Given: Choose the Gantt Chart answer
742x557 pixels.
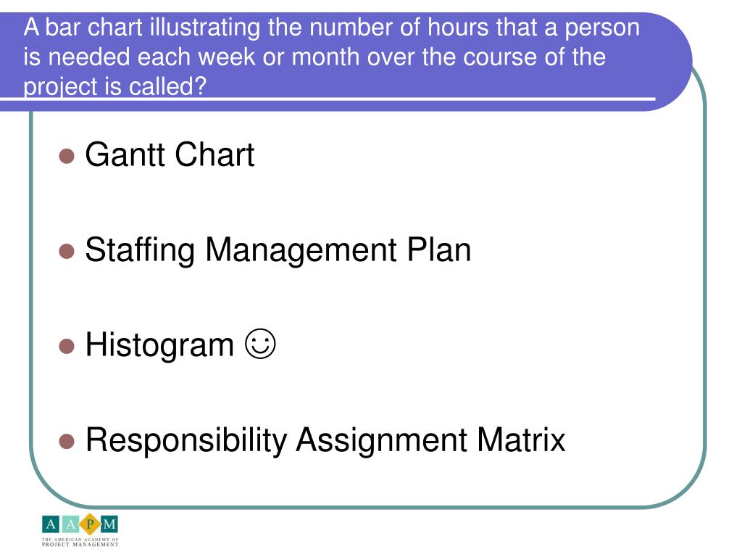Looking at the screenshot, I should [170, 154].
